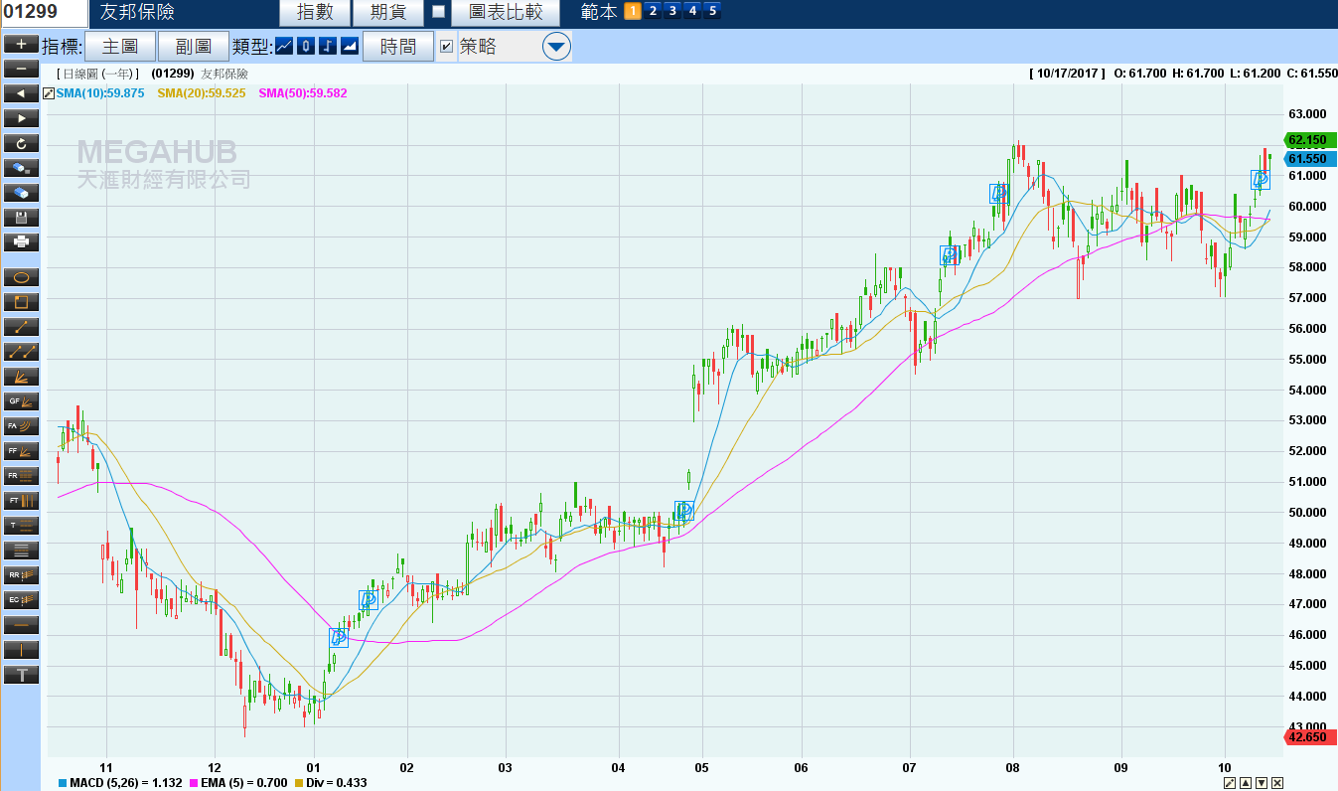1338x791 pixels.
Task: Switch chart type to bar chart
Action: [328, 46]
